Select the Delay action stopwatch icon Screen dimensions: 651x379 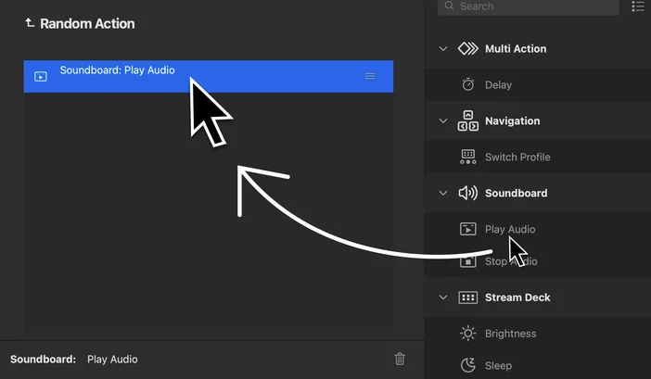(468, 85)
